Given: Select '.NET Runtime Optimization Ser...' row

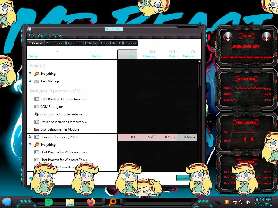Looking at the screenshot, I should [112, 99].
